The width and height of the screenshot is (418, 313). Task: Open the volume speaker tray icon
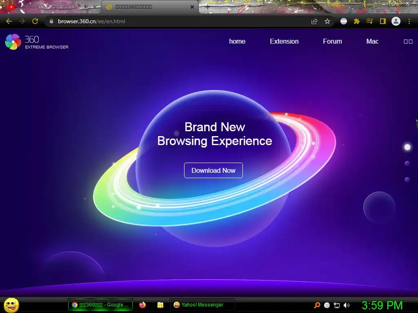click(x=346, y=305)
